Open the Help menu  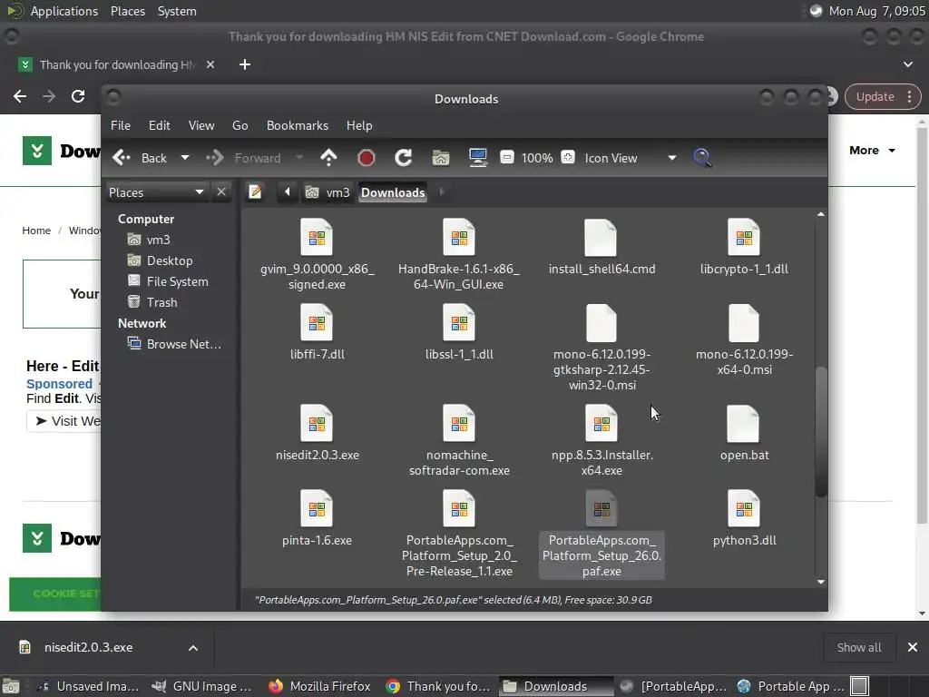tap(359, 125)
